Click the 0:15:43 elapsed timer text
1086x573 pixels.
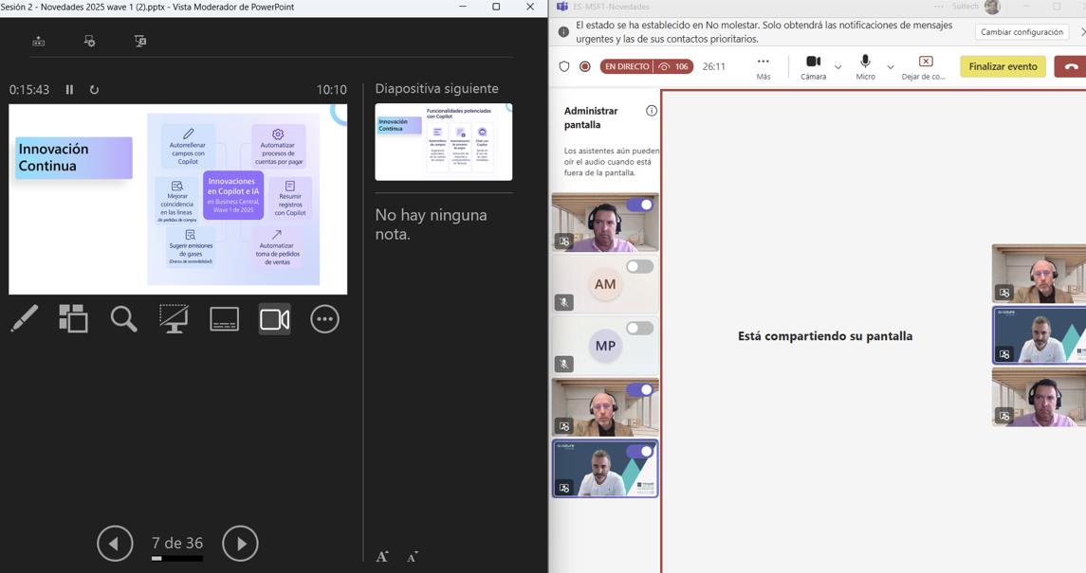29,90
